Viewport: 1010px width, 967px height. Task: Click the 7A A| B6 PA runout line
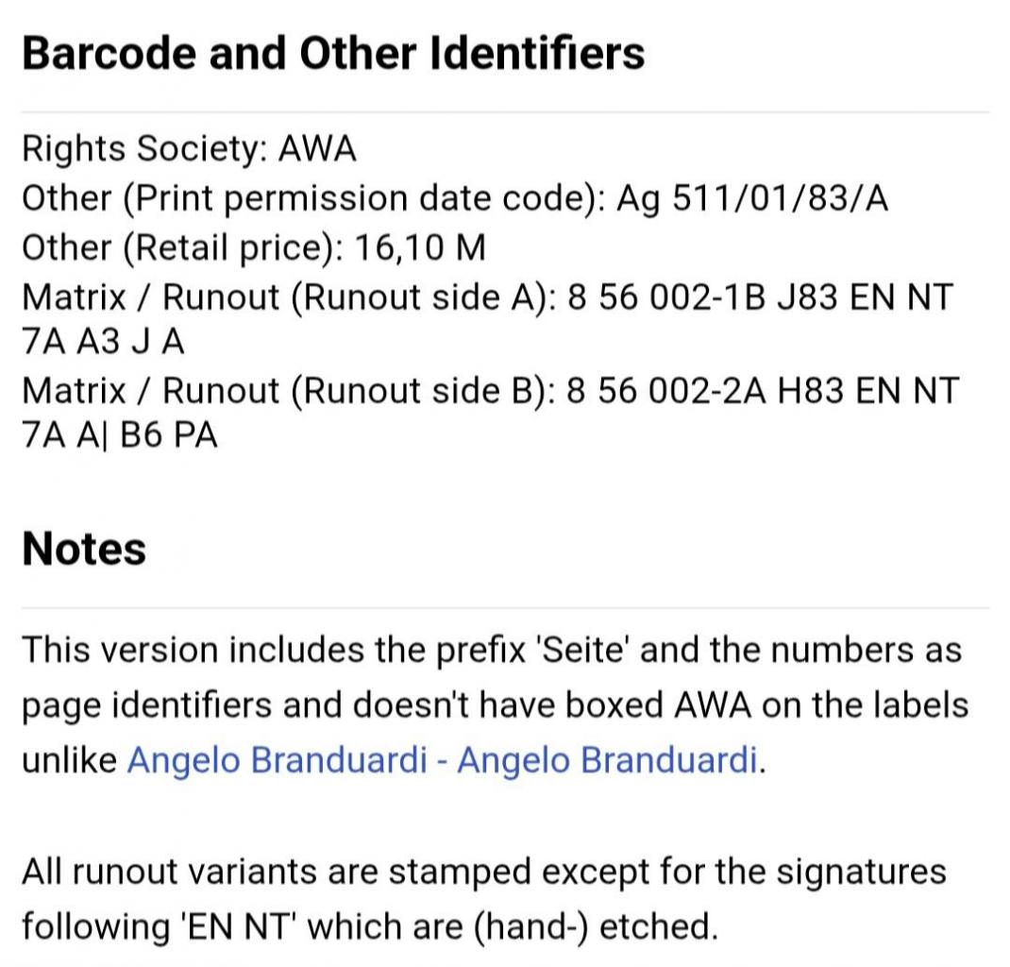click(x=119, y=436)
